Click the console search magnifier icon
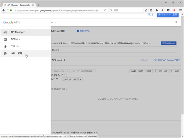184x138 pixels. coord(176,22)
